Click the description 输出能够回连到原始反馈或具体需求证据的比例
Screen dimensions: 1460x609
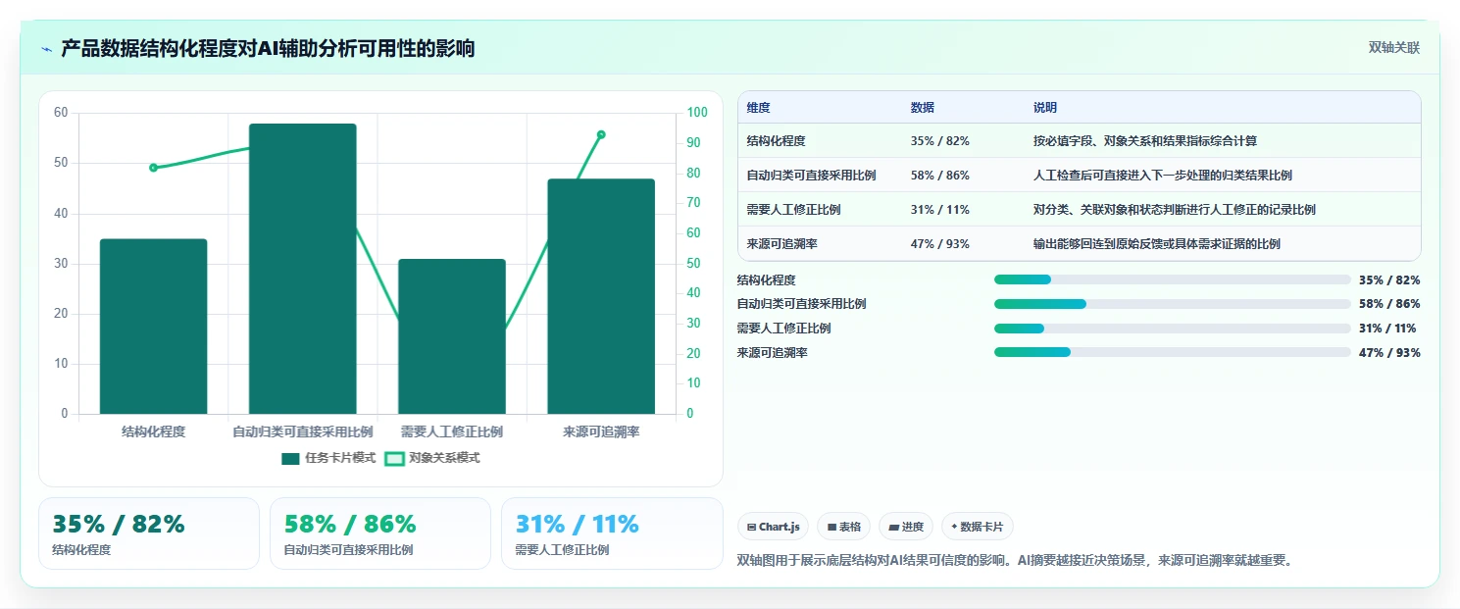pyautogui.click(x=1157, y=244)
